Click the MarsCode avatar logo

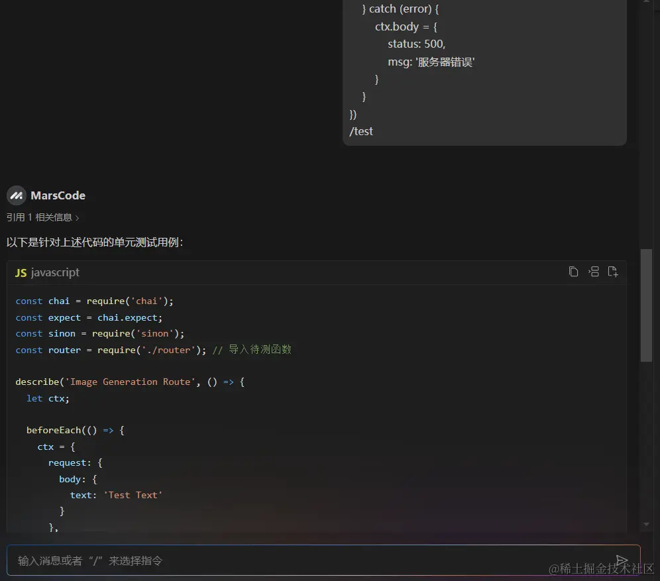click(17, 195)
